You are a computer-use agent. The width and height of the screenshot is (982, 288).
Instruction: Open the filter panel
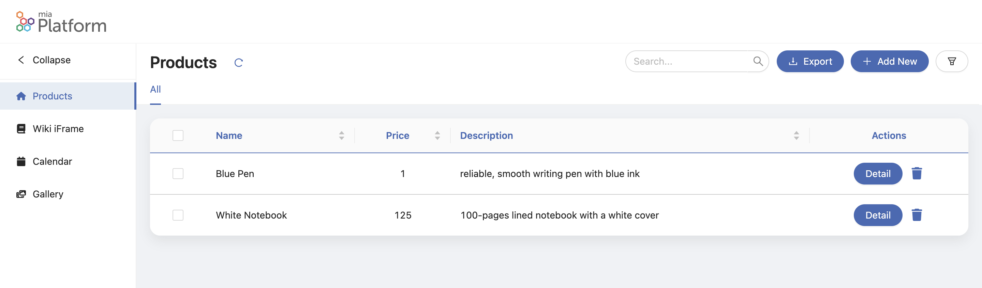click(x=952, y=61)
